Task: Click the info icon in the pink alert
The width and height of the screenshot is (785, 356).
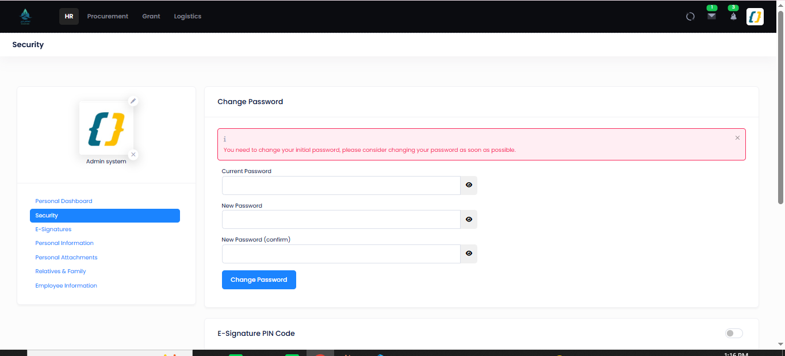Action: (225, 139)
